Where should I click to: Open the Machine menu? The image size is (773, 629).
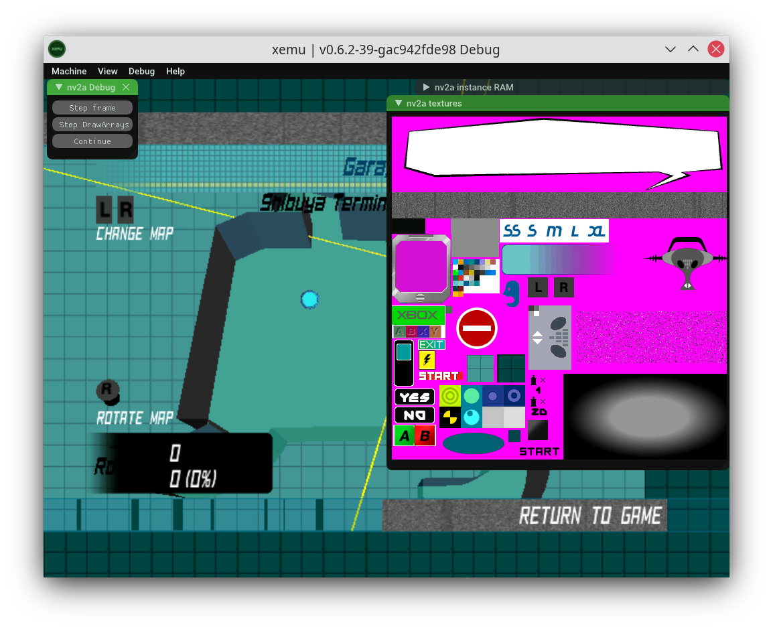pyautogui.click(x=69, y=71)
